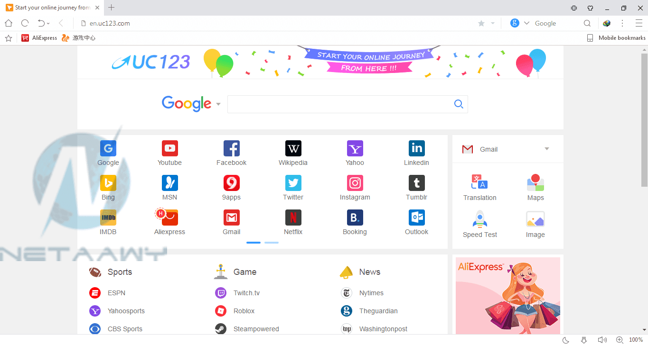
Task: Click the Yahoosports link
Action: pos(126,311)
